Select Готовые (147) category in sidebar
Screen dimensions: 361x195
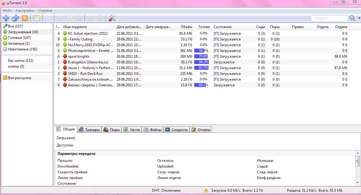[x=19, y=38]
